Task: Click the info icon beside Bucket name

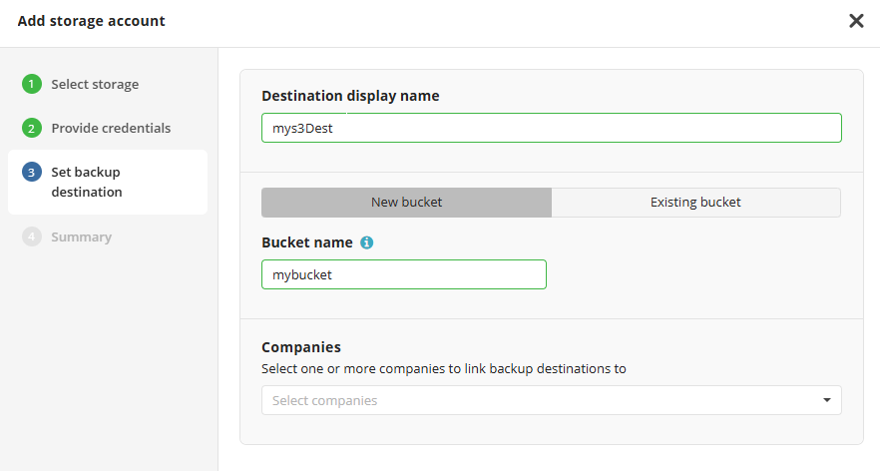Action: (x=366, y=242)
